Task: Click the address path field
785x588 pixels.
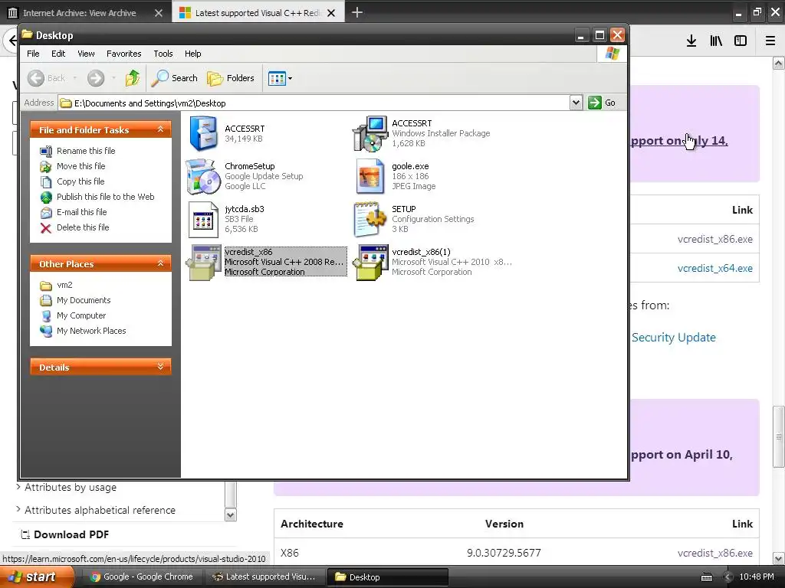Action: coord(314,103)
